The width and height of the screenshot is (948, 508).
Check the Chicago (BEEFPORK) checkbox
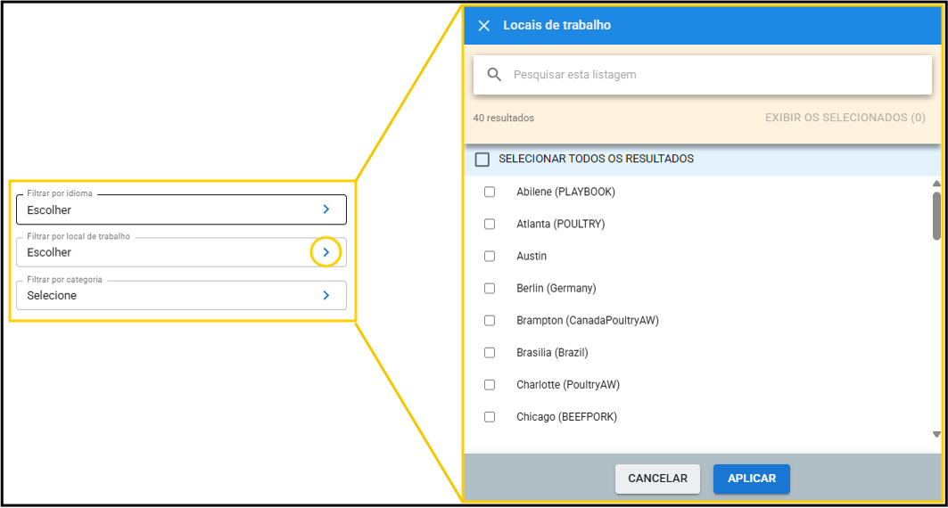(x=490, y=416)
